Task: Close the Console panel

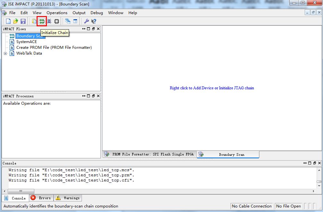Action: tap(319, 163)
